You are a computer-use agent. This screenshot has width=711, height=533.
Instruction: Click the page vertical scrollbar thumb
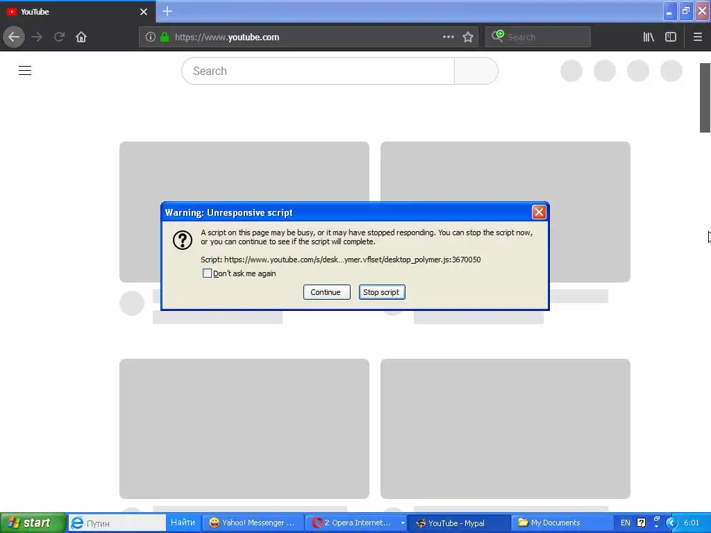click(x=705, y=97)
